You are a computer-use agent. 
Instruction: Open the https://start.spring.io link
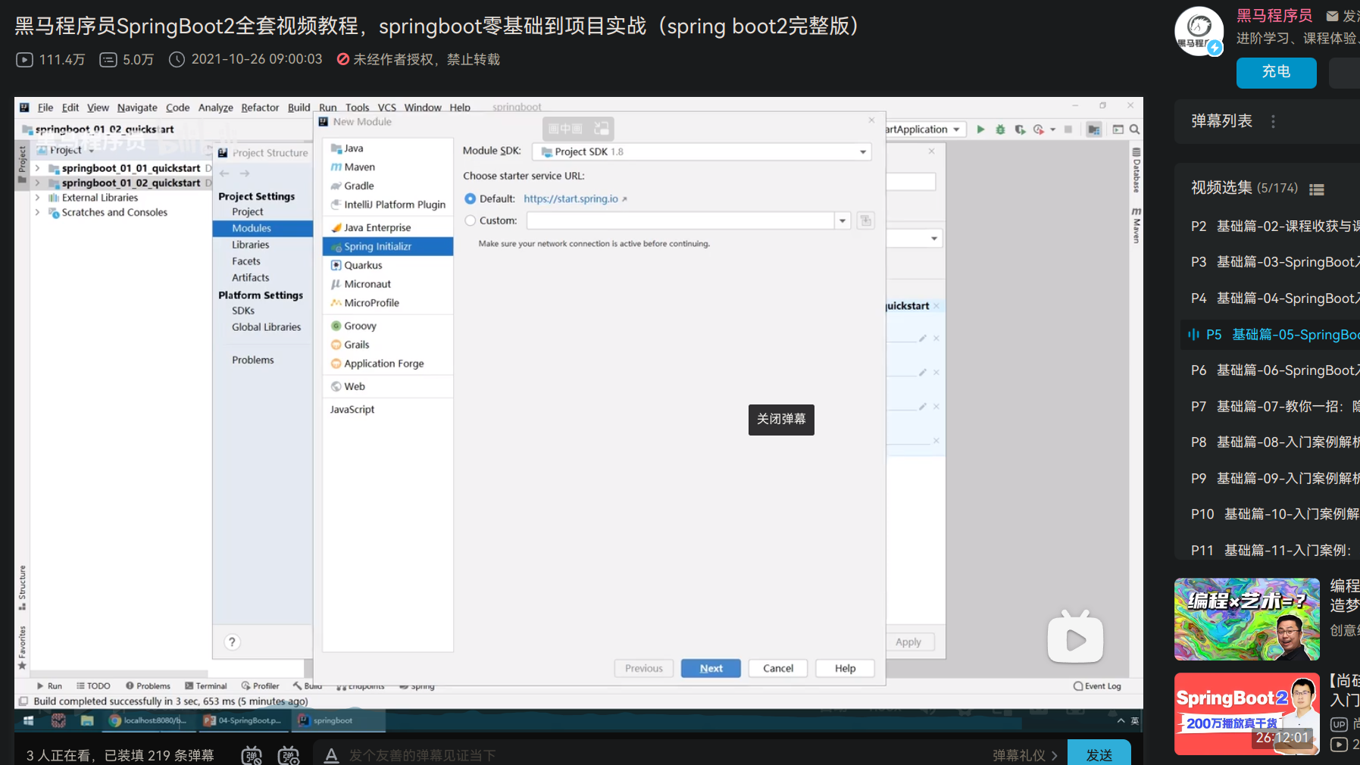point(571,198)
